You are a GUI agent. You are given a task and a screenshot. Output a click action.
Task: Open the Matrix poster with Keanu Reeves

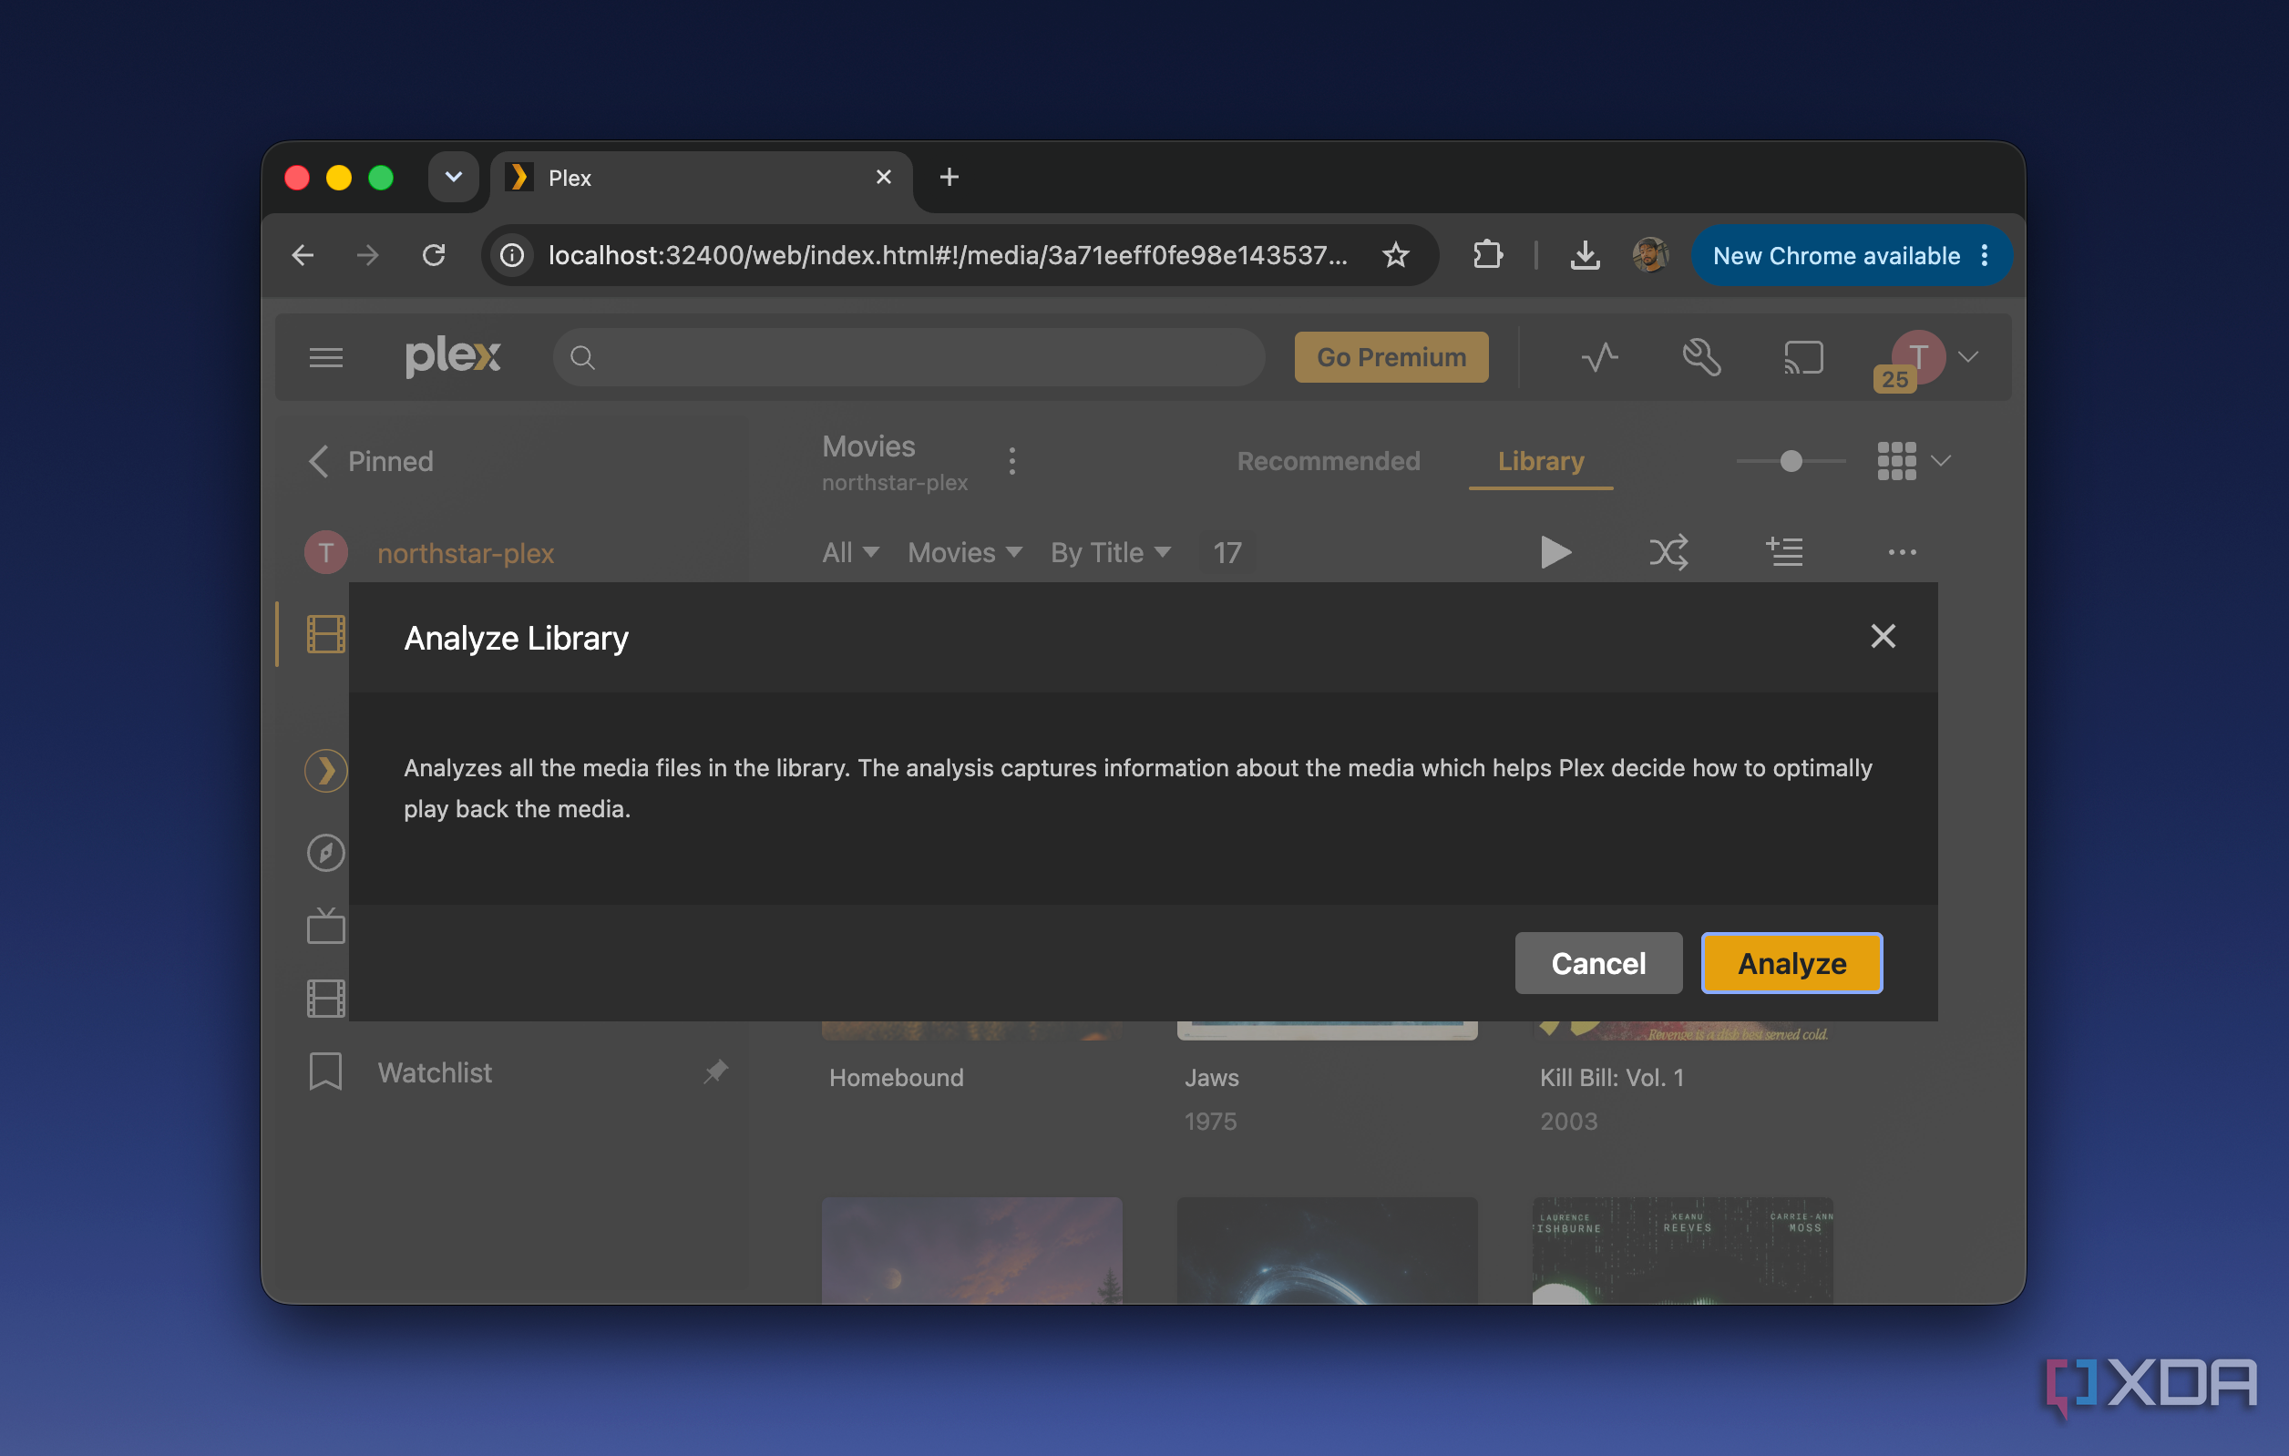coord(1681,1251)
